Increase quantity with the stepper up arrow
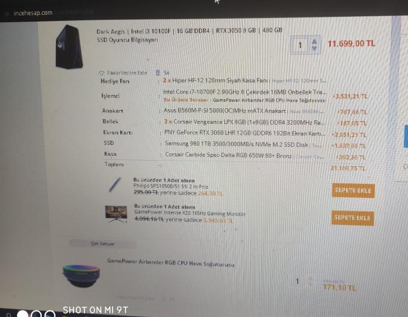408x317 pixels. [x=314, y=42]
